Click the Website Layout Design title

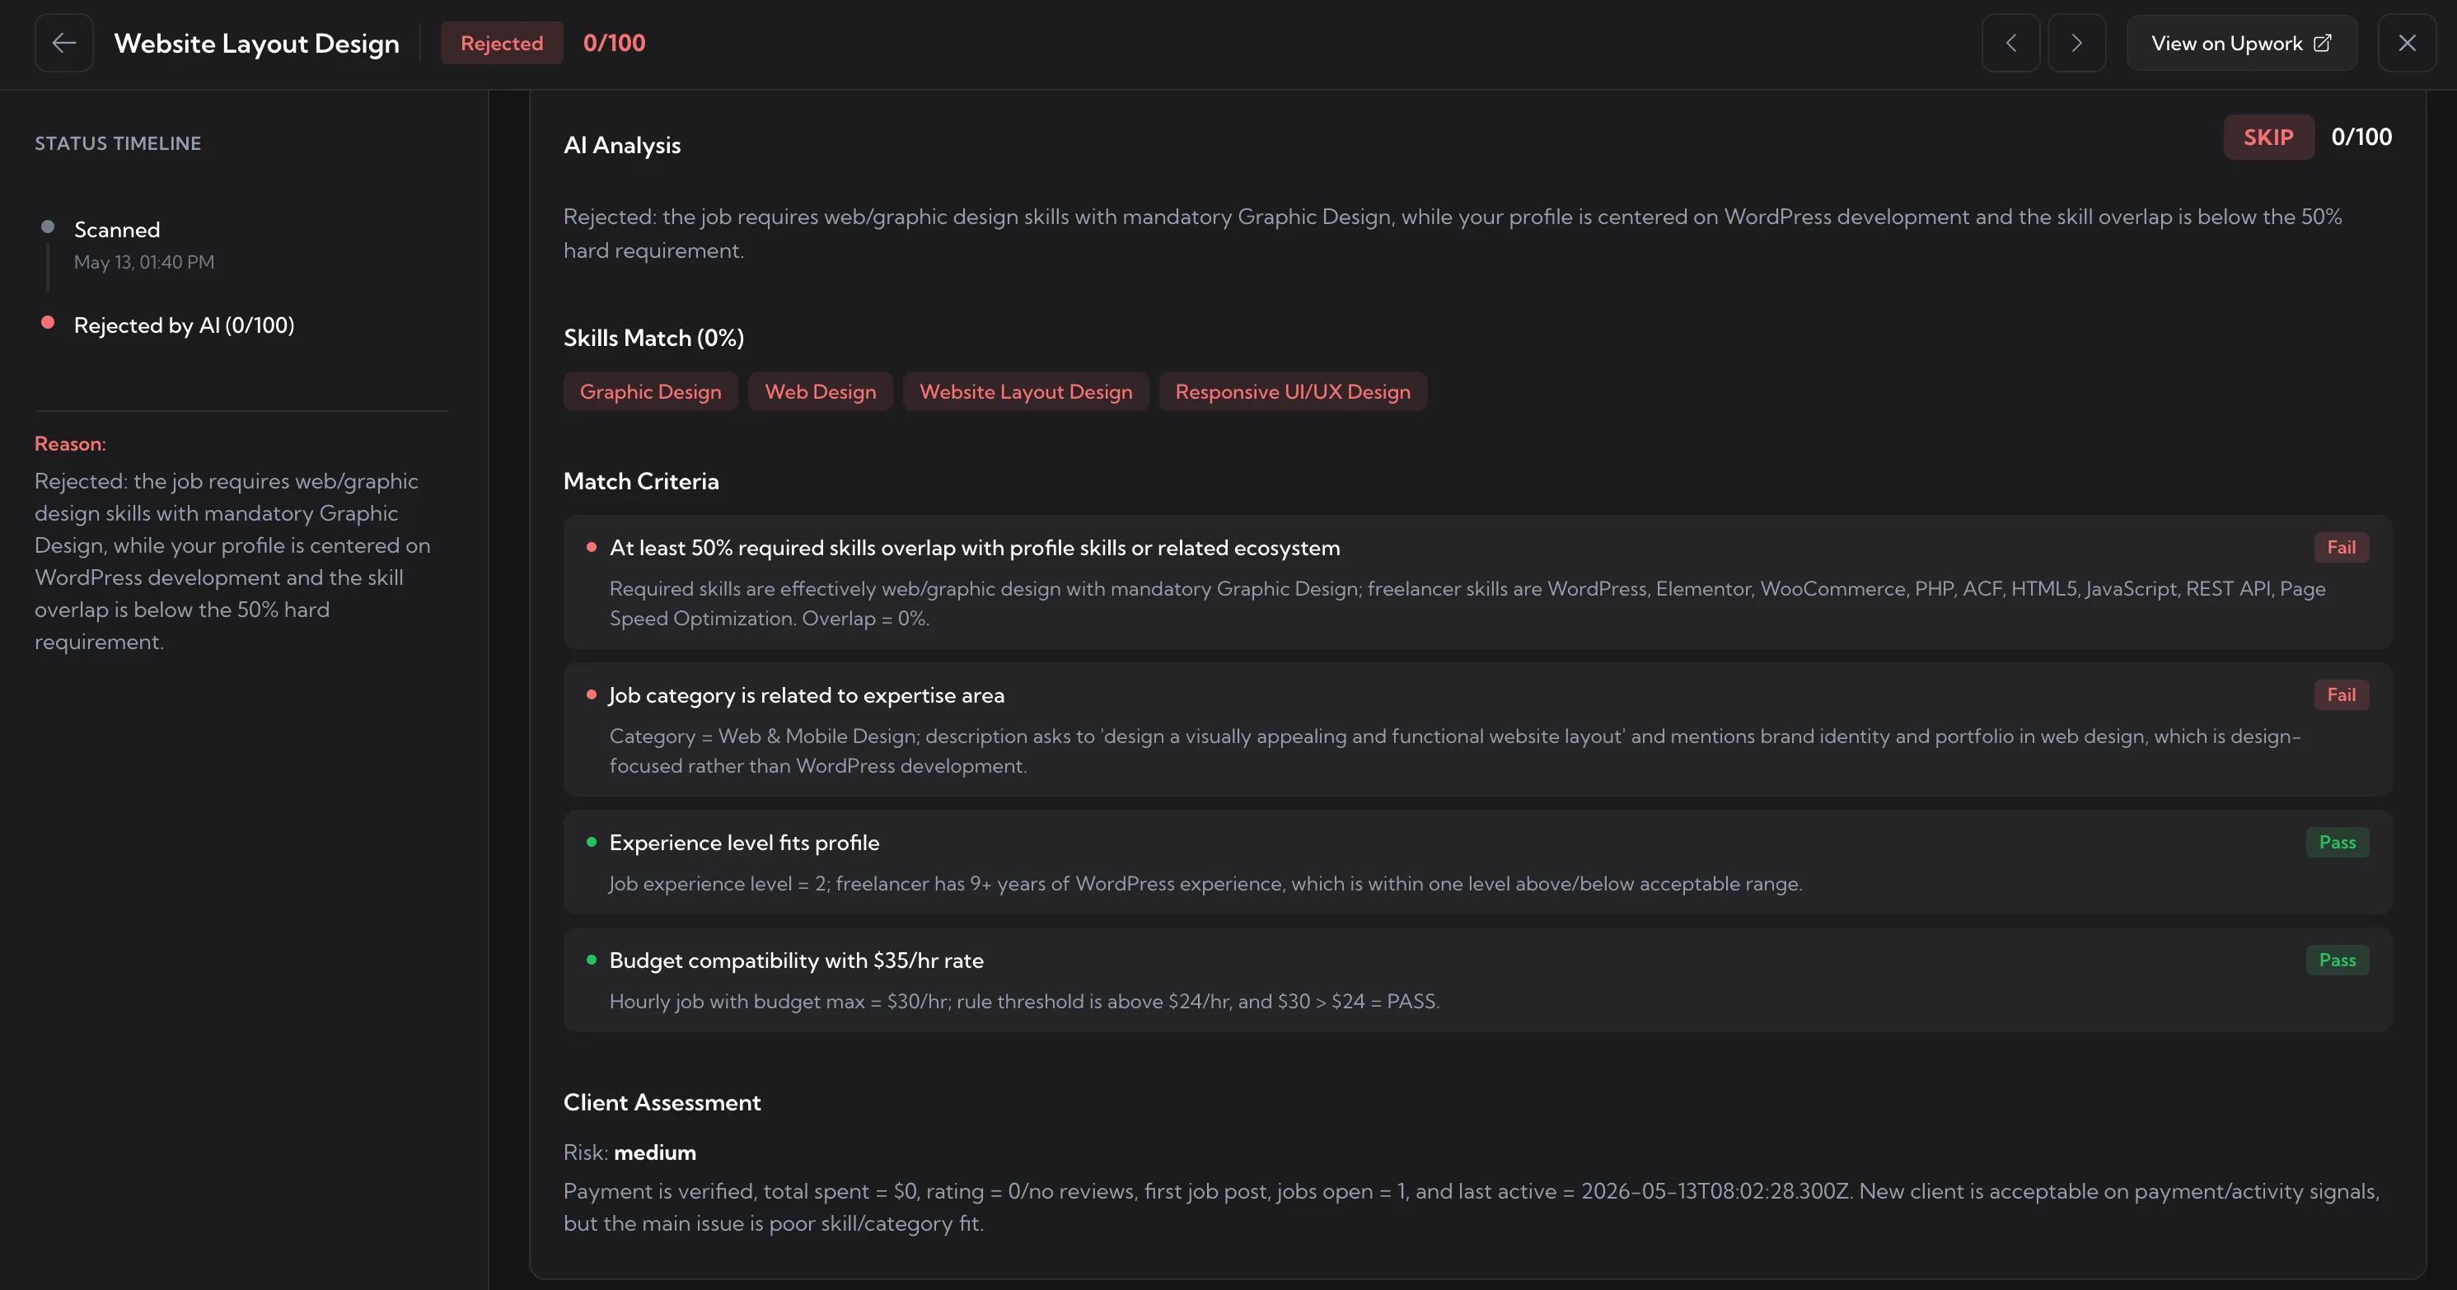256,44
